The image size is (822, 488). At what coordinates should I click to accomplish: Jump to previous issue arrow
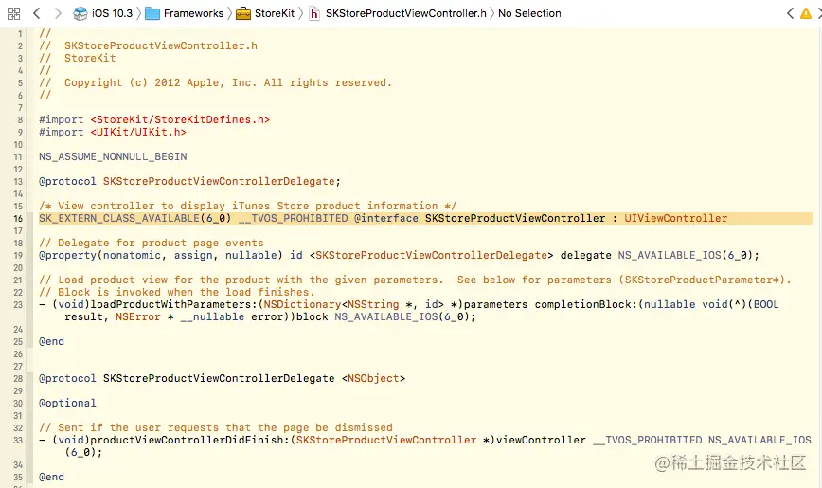[x=790, y=13]
